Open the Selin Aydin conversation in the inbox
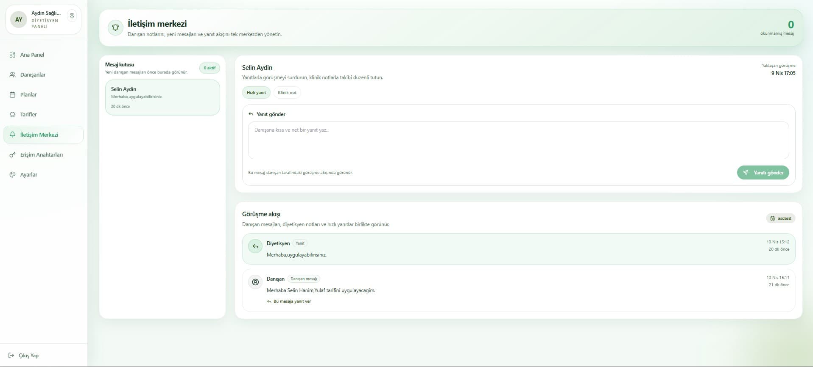The width and height of the screenshot is (813, 367). [162, 97]
